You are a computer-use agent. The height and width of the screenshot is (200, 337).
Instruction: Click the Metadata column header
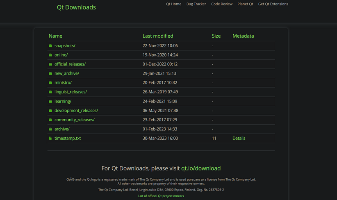tap(243, 36)
